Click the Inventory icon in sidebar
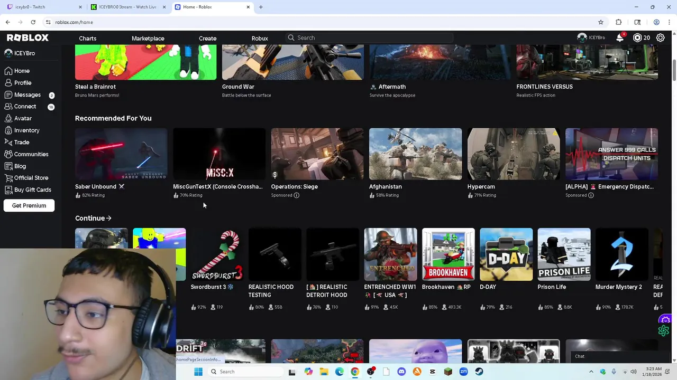The width and height of the screenshot is (677, 380). [x=8, y=130]
